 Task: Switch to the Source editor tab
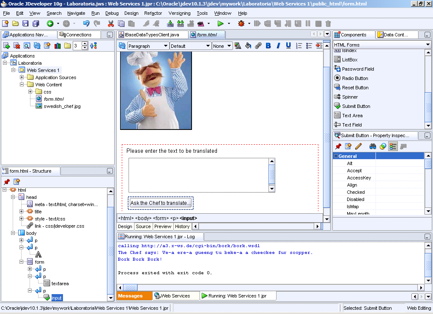(143, 226)
